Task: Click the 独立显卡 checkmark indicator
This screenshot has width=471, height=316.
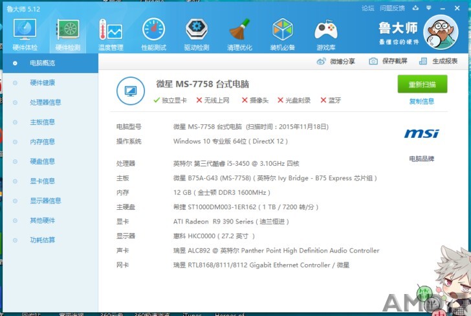Action: (170, 100)
